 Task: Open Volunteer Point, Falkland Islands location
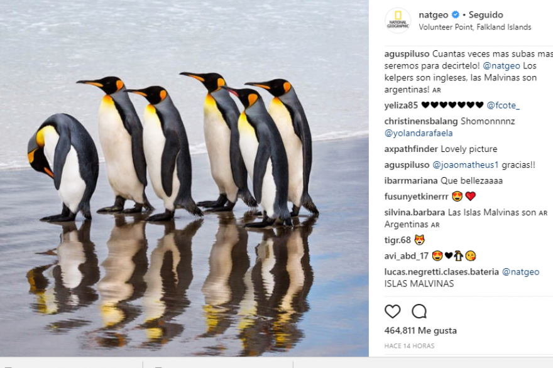click(x=474, y=27)
